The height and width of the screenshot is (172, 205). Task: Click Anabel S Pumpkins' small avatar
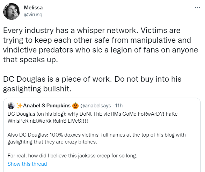11,106
